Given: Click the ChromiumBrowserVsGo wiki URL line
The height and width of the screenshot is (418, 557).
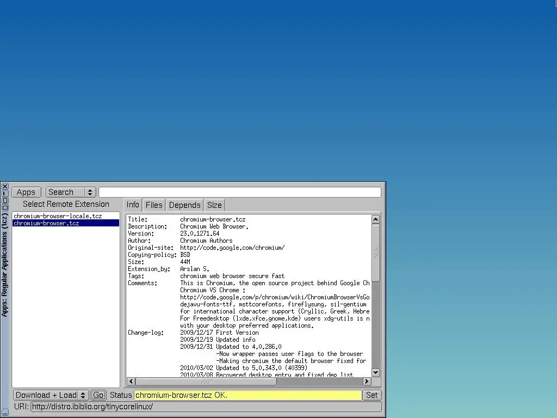Looking at the screenshot, I should click(275, 297).
